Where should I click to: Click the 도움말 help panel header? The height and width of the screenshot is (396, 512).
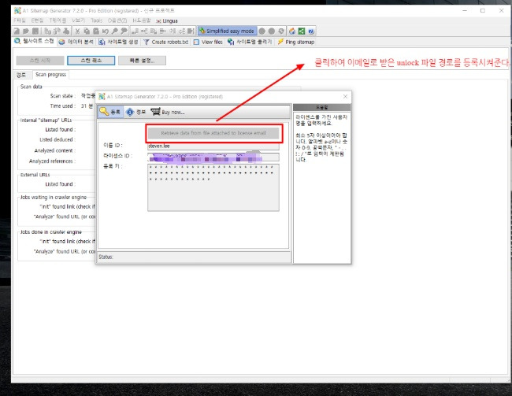321,107
